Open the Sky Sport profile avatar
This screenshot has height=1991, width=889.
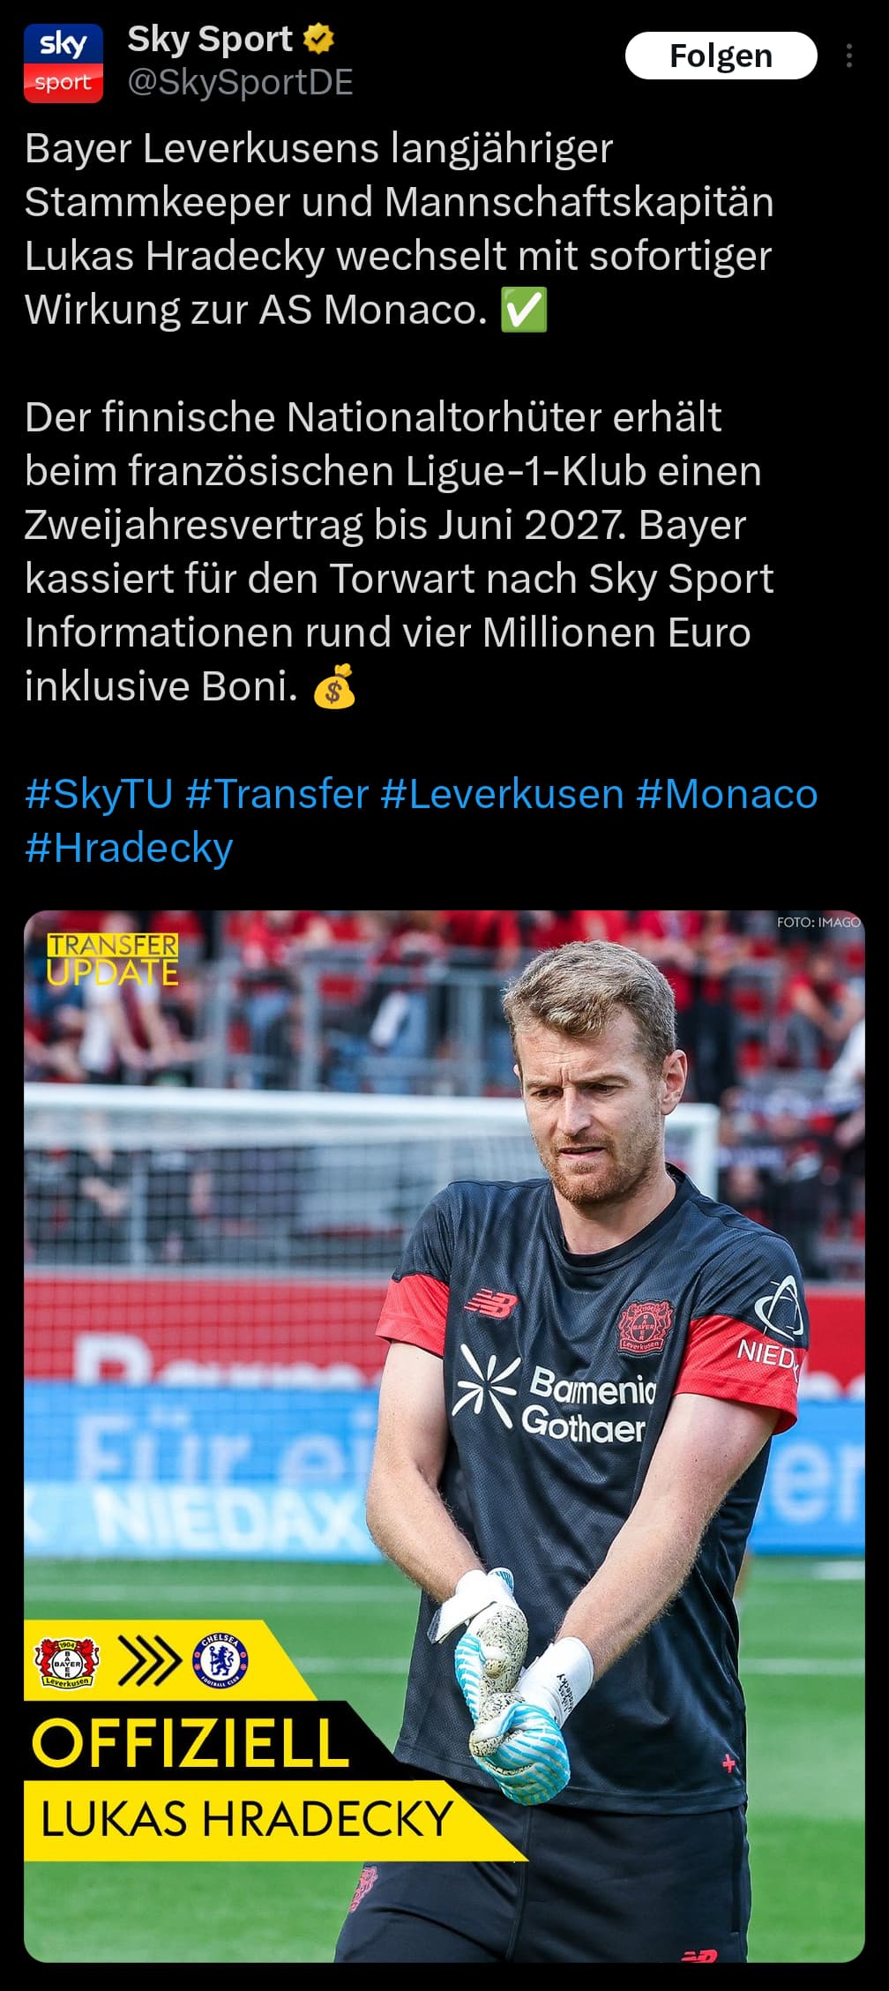coord(63,64)
